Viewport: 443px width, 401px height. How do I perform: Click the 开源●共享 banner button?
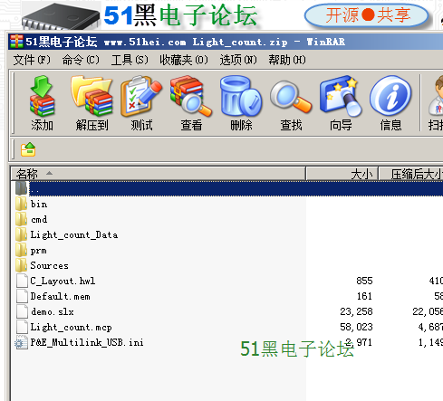(367, 15)
